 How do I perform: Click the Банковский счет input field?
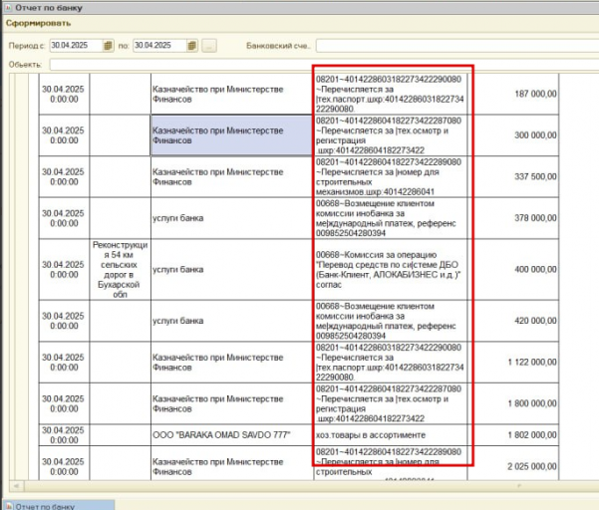coord(453,46)
